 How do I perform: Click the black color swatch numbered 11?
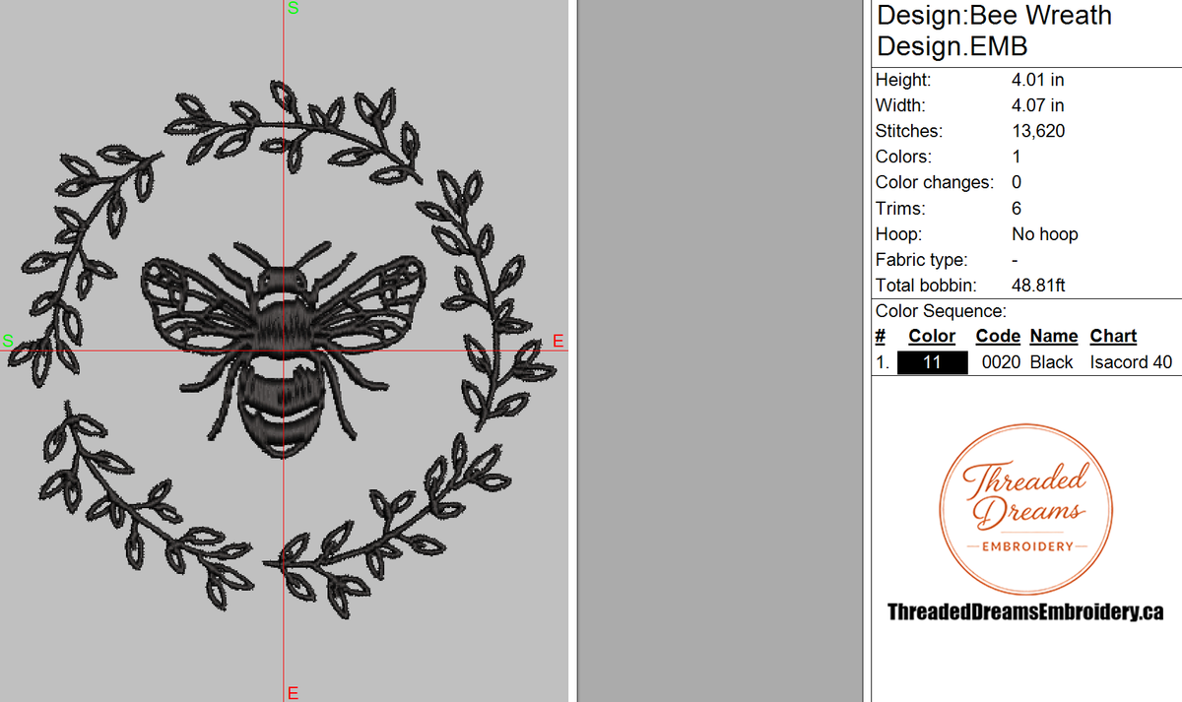(932, 362)
